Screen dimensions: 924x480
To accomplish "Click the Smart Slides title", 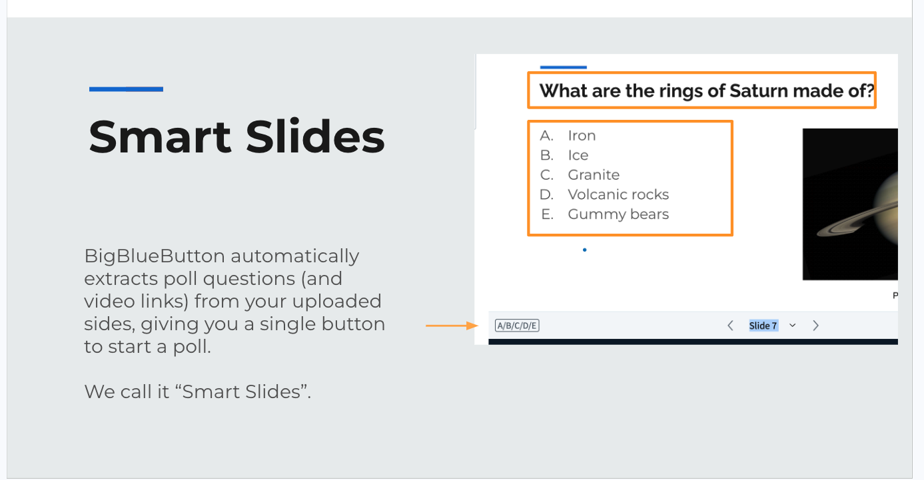I will [236, 137].
